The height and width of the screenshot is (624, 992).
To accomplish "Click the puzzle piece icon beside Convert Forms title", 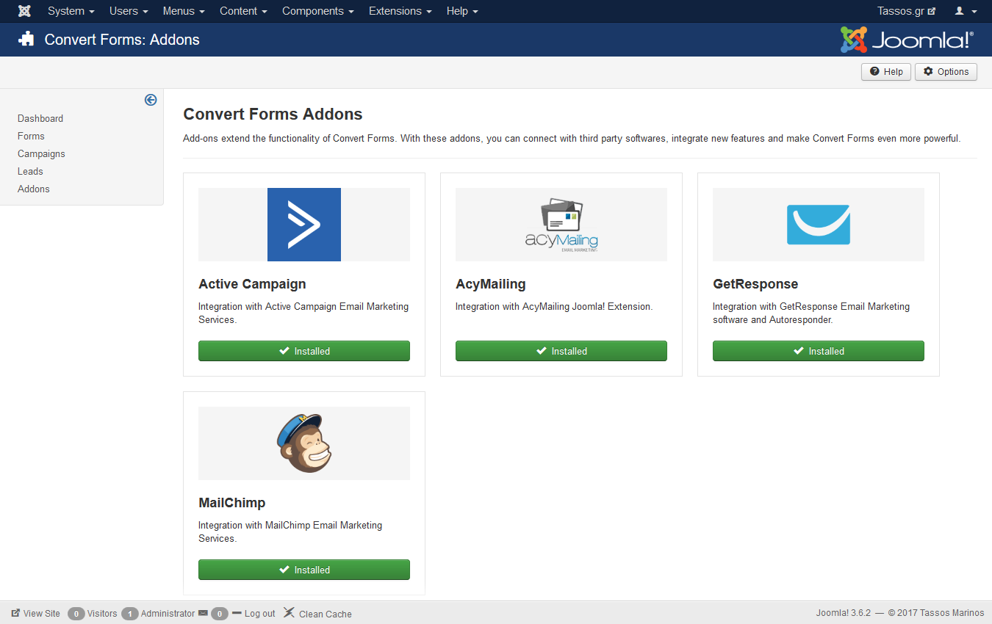I will pos(26,40).
